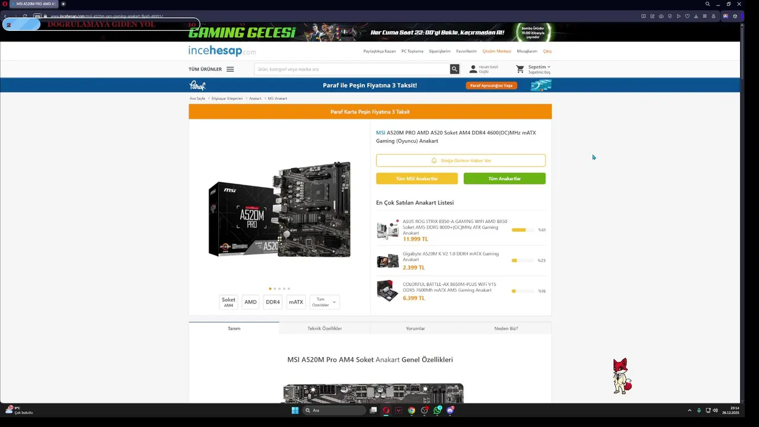Open Çözüm Merkezi link
759x427 pixels.
tap(497, 51)
